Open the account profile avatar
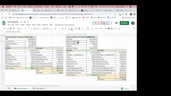Screen dimensions: 171x96 [x=133, y=23]
